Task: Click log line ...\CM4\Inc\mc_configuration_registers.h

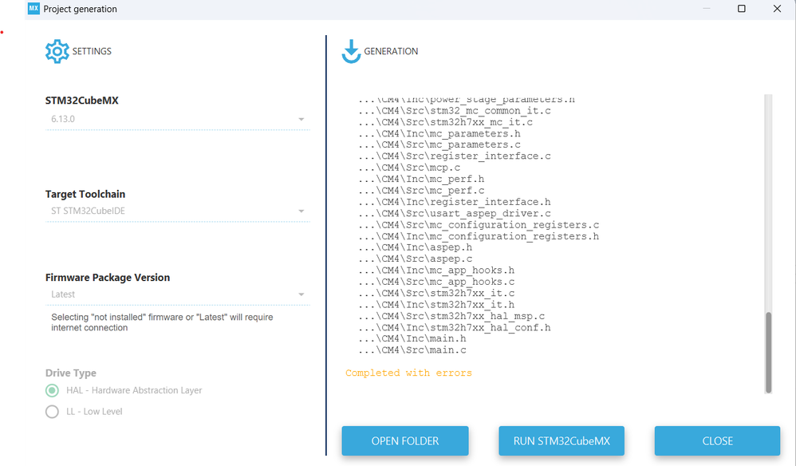Action: [479, 236]
